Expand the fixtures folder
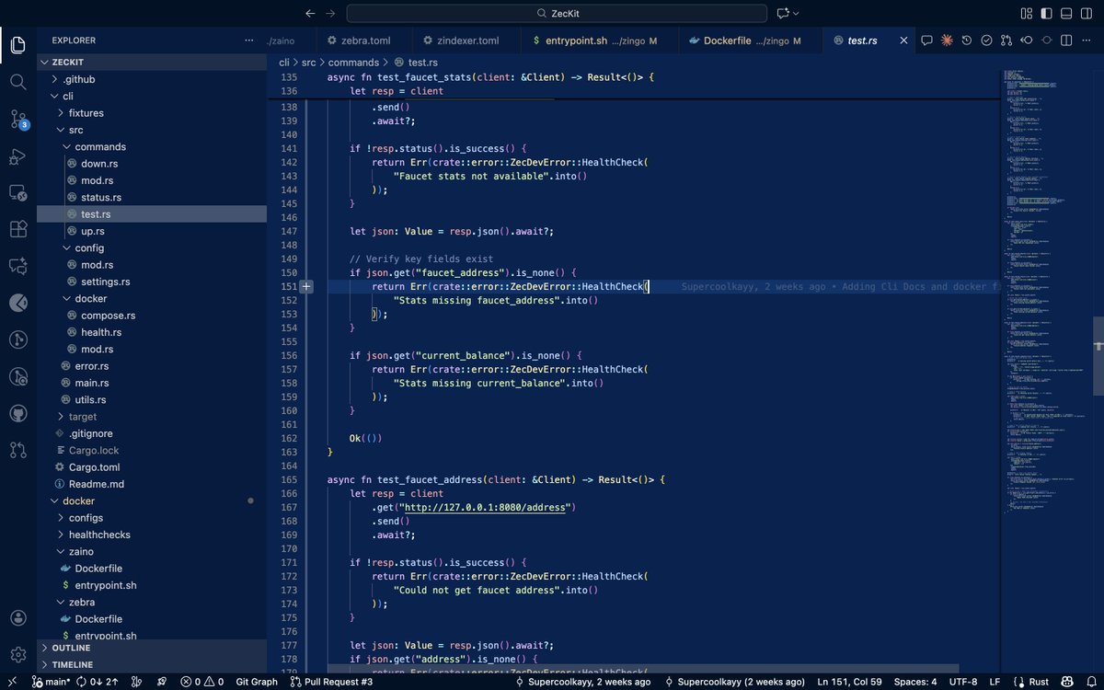Viewport: 1104px width, 690px height. [x=152, y=112]
